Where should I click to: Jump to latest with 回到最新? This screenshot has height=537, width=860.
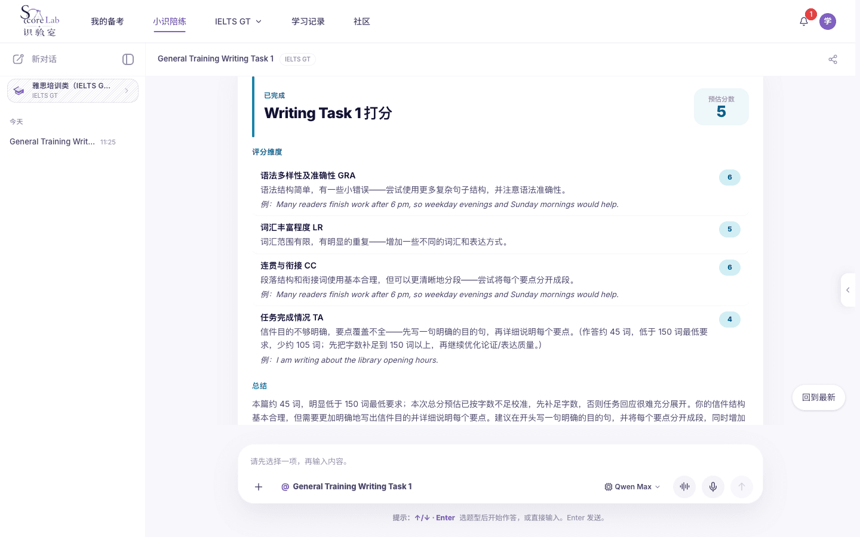819,397
